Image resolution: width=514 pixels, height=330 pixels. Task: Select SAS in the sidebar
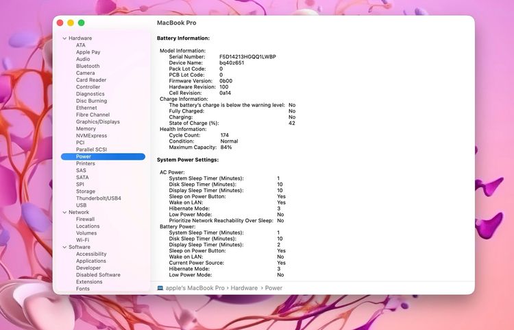tap(81, 170)
